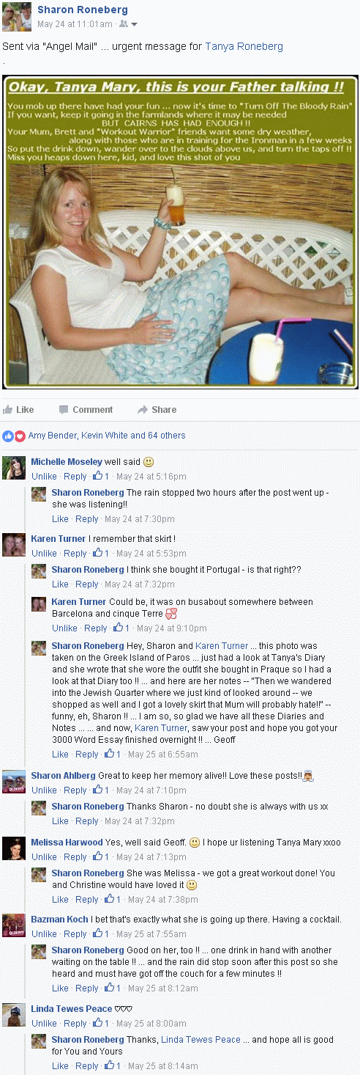360x1075 pixels.
Task: Open Kevin White's profile from the reactions list
Action: click(104, 436)
